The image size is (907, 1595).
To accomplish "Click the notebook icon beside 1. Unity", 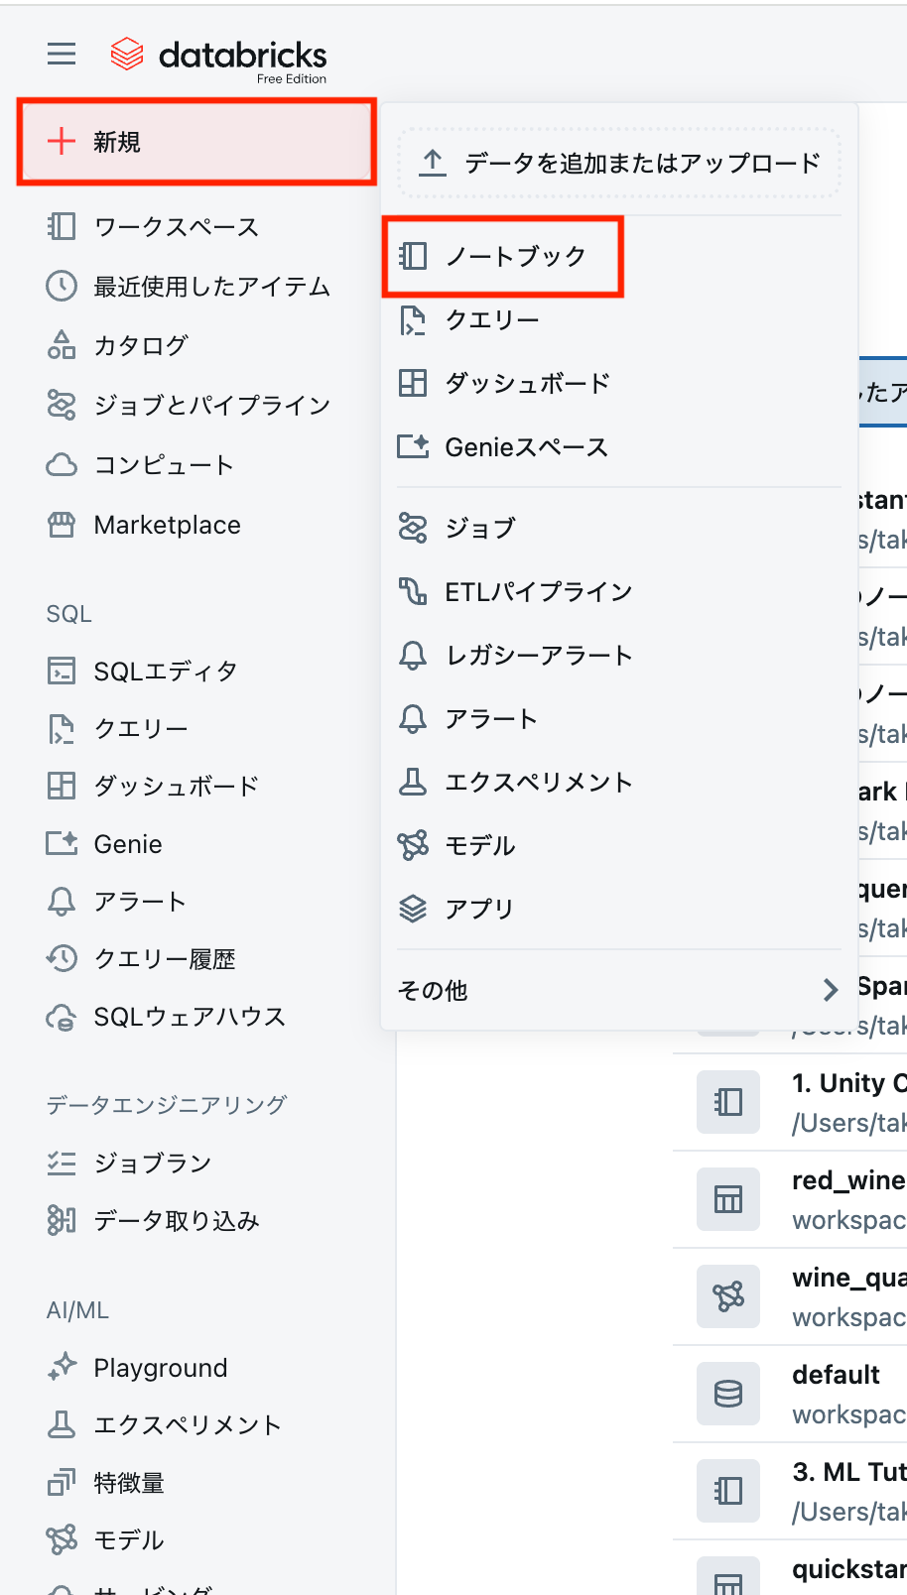I will (x=728, y=1102).
